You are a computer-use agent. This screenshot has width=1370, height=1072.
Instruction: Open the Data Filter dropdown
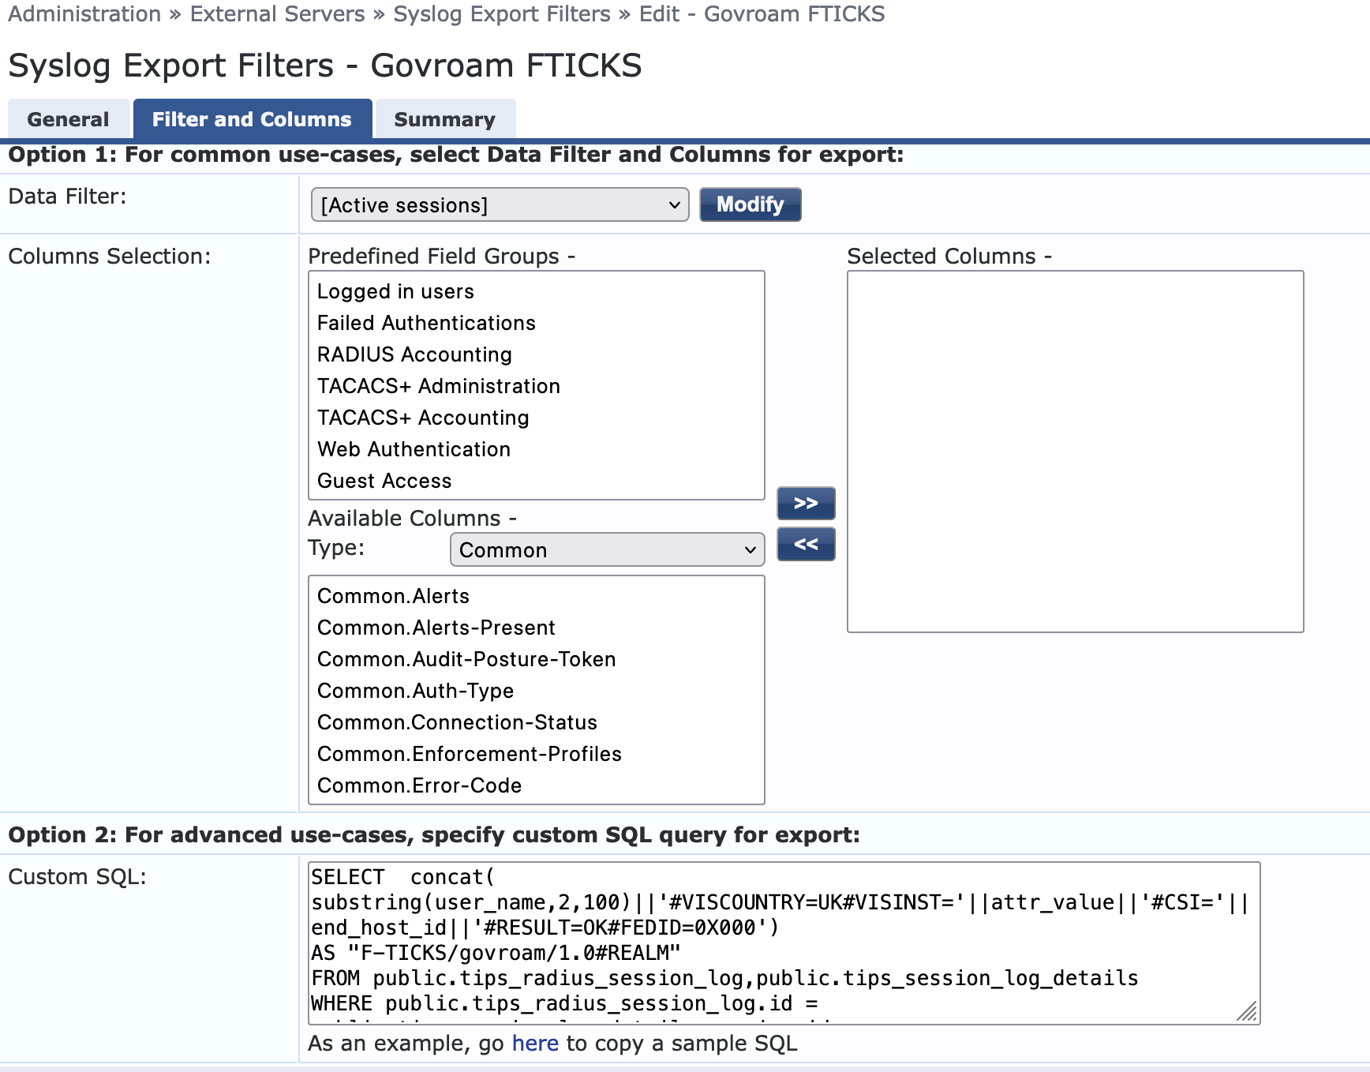[x=500, y=205]
